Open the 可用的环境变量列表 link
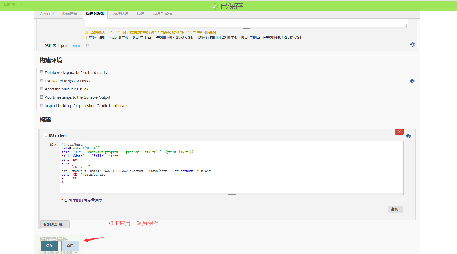 (x=85, y=200)
